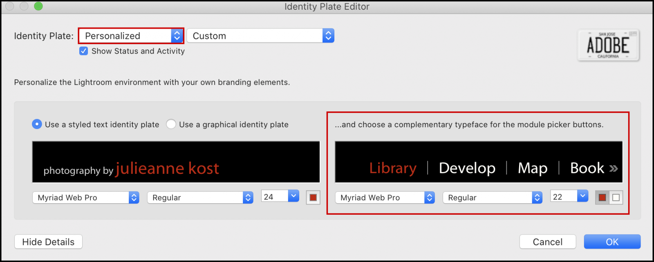Select Use a graphical identity plate
The width and height of the screenshot is (654, 262).
[x=171, y=124]
